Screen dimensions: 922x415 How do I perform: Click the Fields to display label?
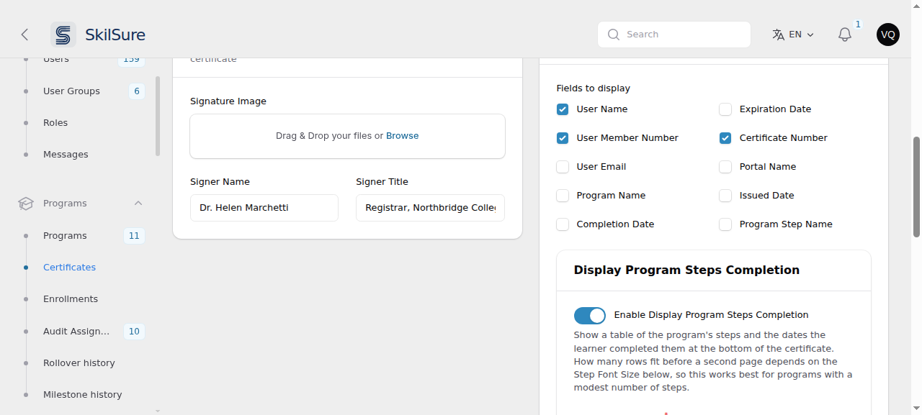pyautogui.click(x=594, y=88)
